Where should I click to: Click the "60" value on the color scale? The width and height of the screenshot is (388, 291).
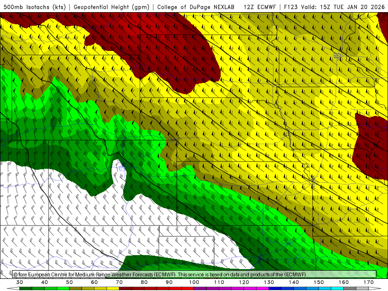tap(94, 282)
